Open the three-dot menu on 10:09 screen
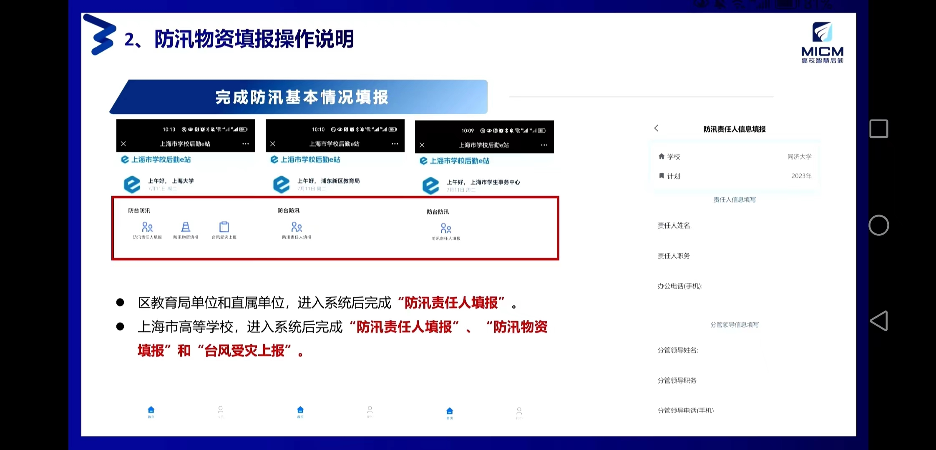936x450 pixels. pyautogui.click(x=544, y=145)
